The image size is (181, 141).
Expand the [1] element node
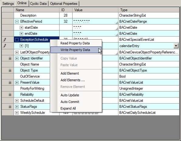[21, 46]
